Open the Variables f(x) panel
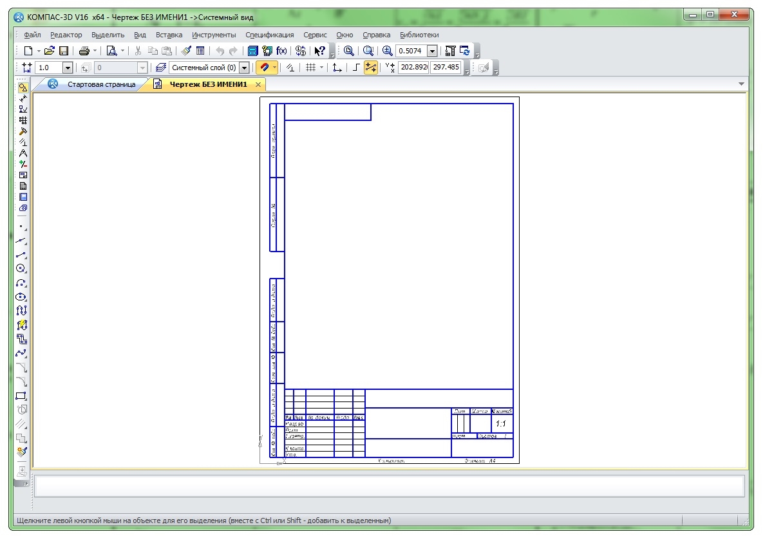Image resolution: width=765 pixels, height=543 pixels. [x=282, y=51]
